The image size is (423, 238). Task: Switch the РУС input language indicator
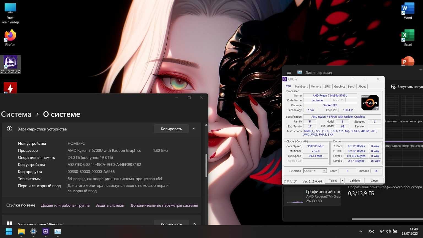371,231
